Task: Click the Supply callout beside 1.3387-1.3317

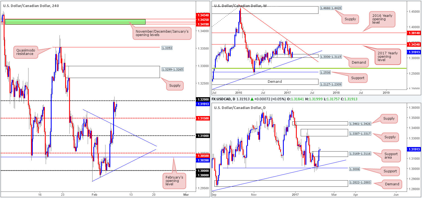Action: point(391,137)
